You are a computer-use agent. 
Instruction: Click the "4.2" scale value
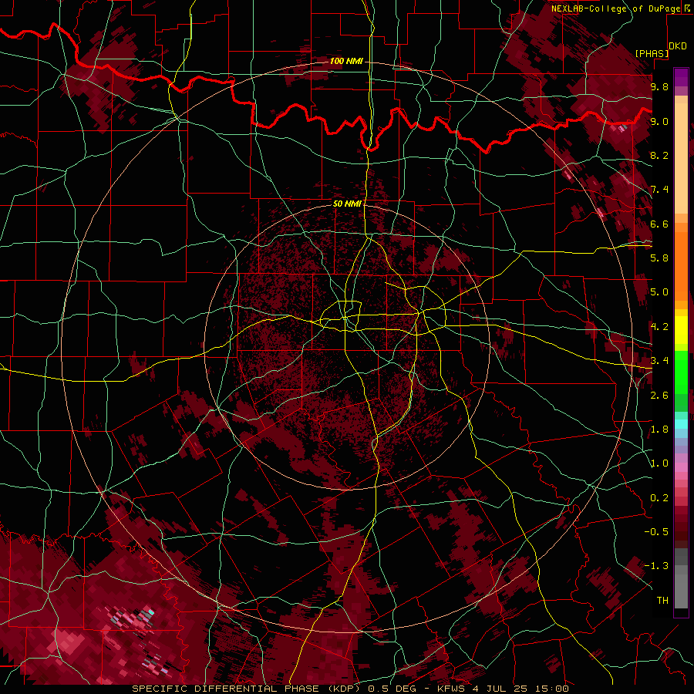(659, 327)
